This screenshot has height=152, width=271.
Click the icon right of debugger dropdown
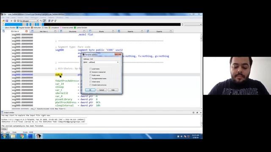coord(41,21)
